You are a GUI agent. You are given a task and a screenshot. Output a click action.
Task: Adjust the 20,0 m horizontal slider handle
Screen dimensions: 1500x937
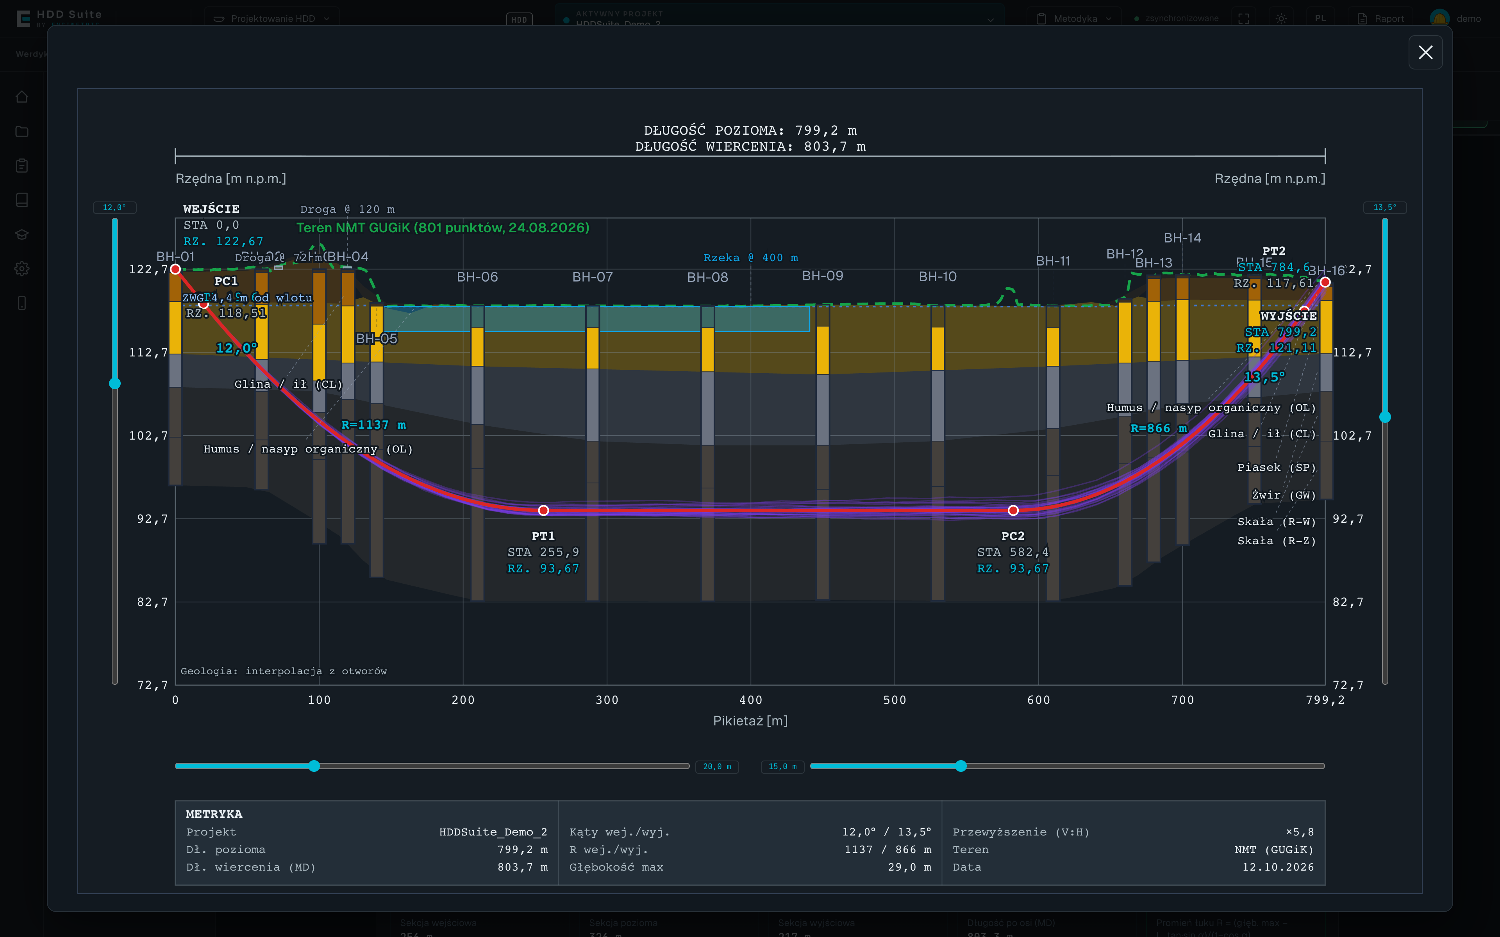point(314,766)
